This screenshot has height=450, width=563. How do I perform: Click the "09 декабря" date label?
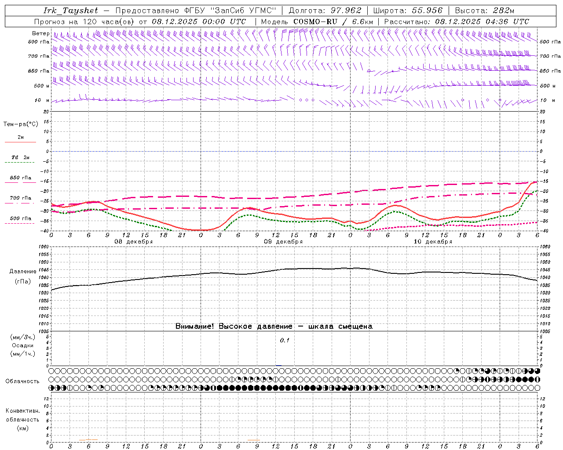point(283,242)
